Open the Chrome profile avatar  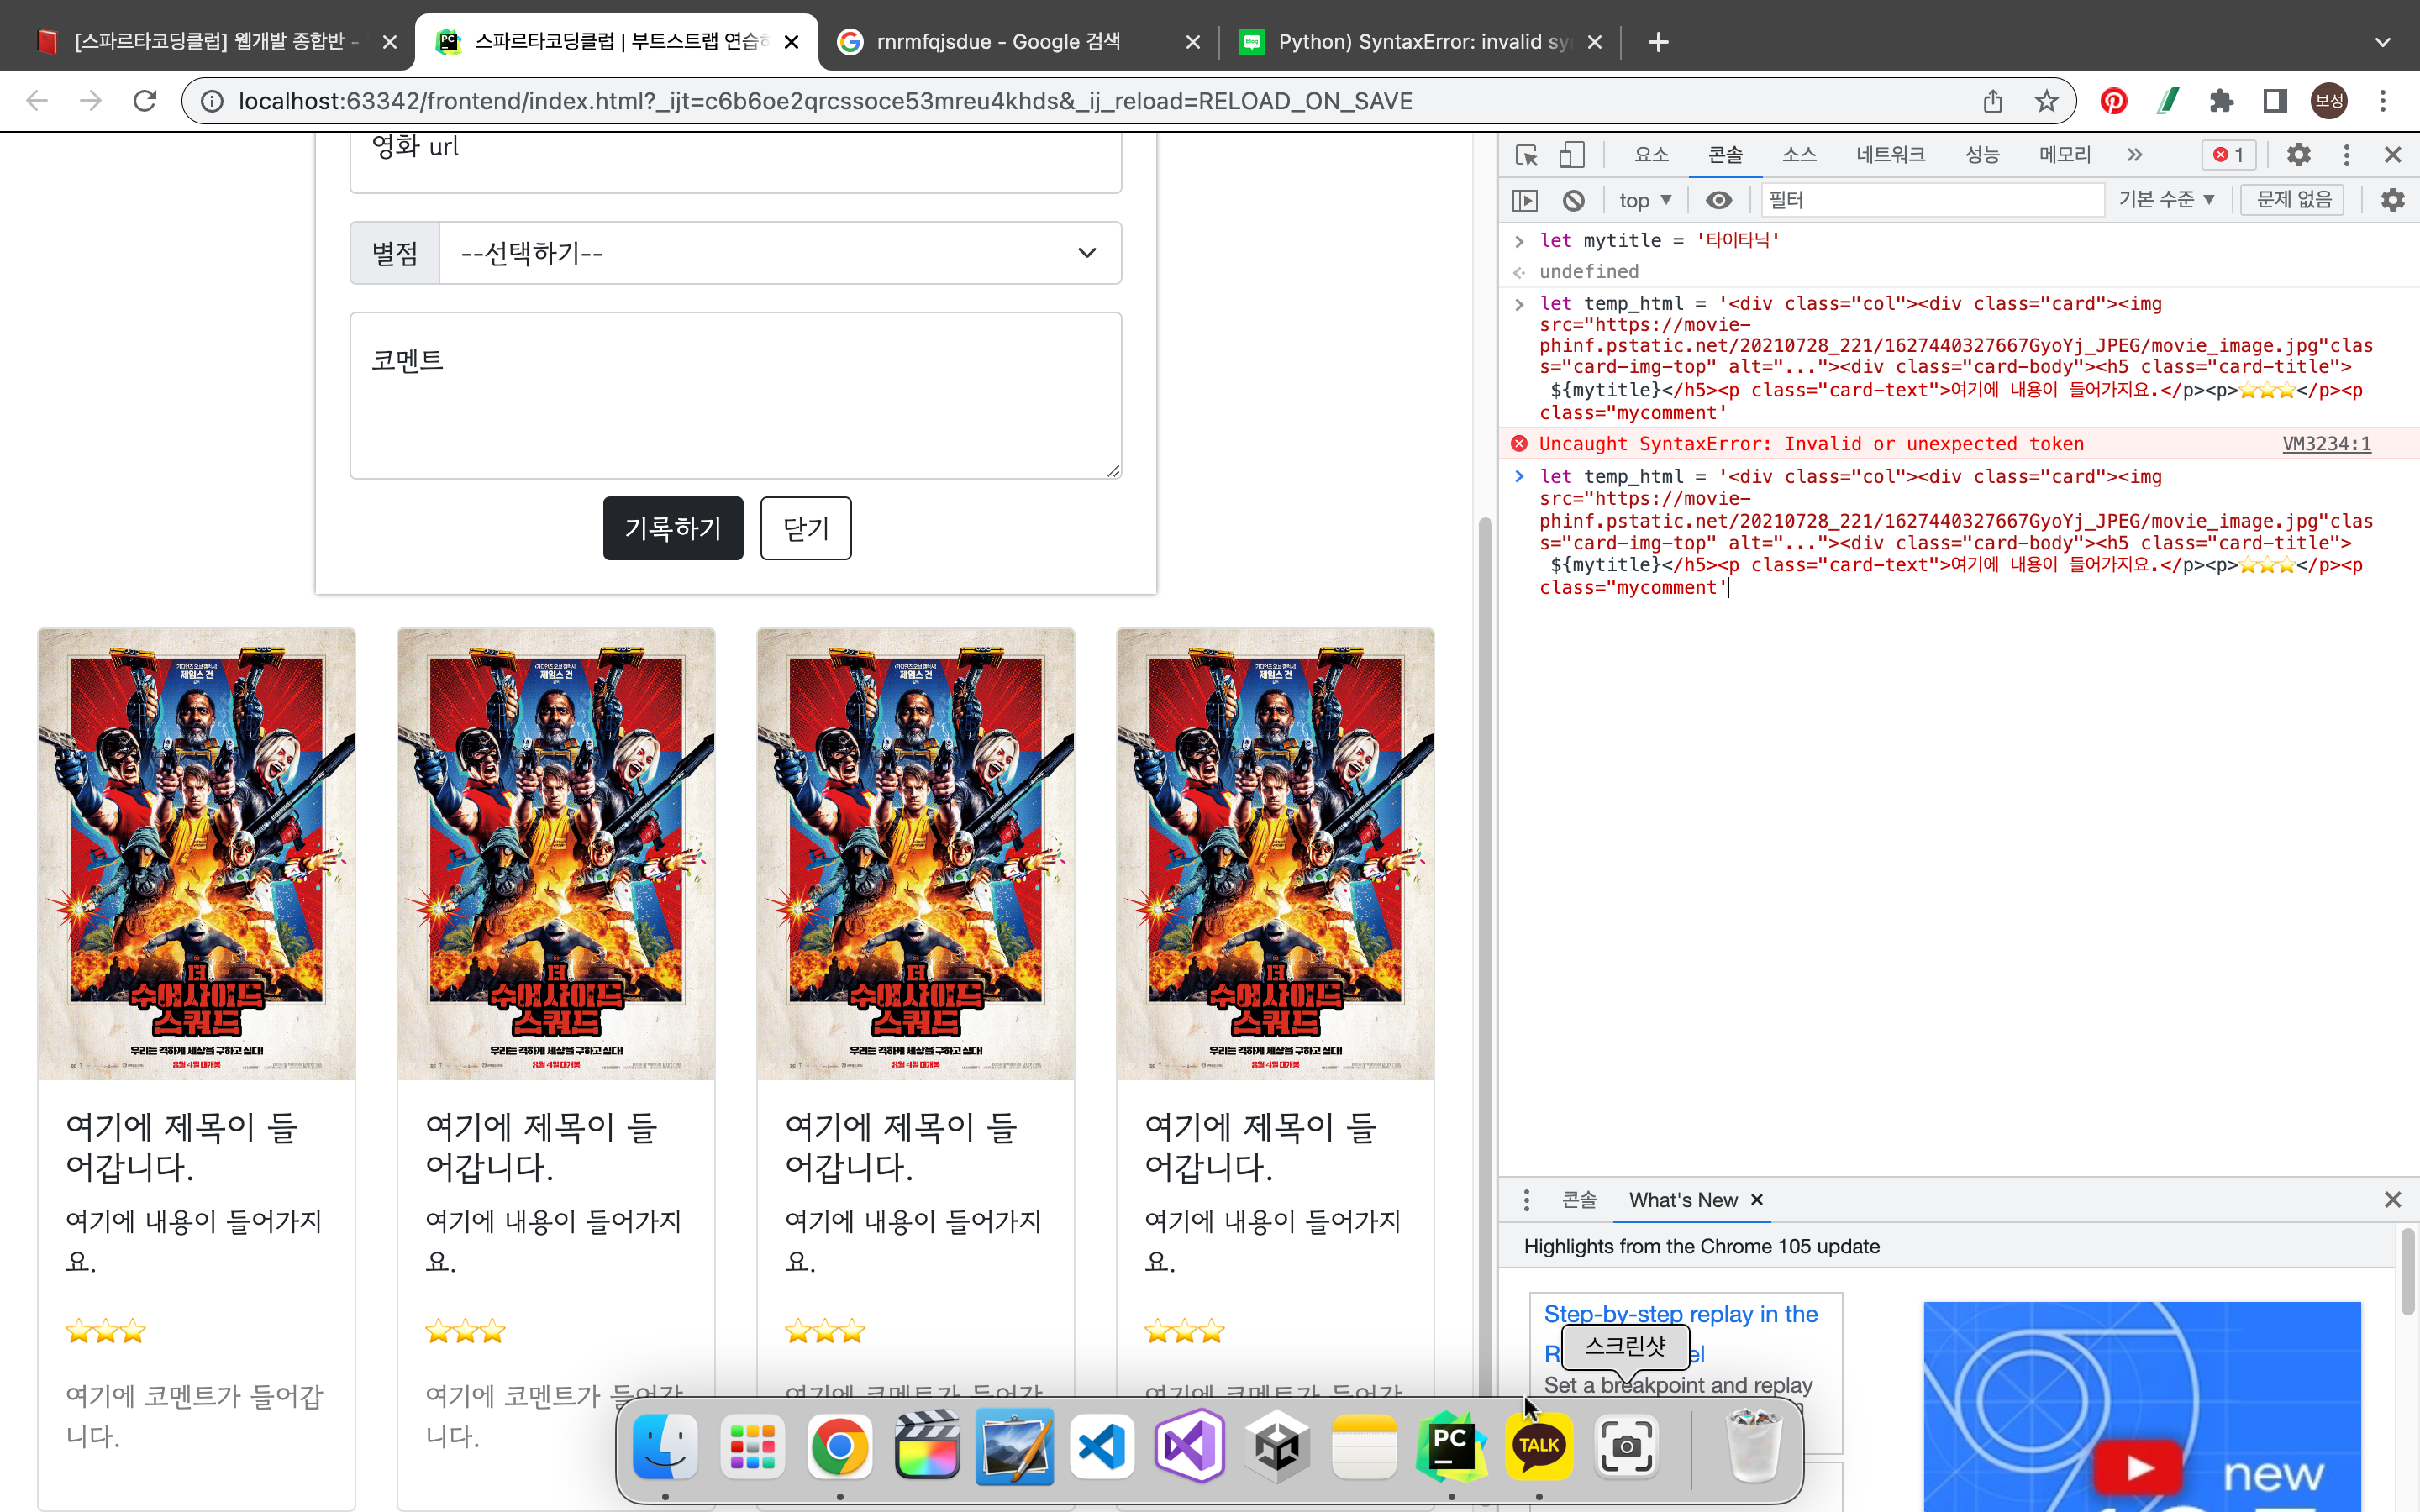(x=2329, y=101)
